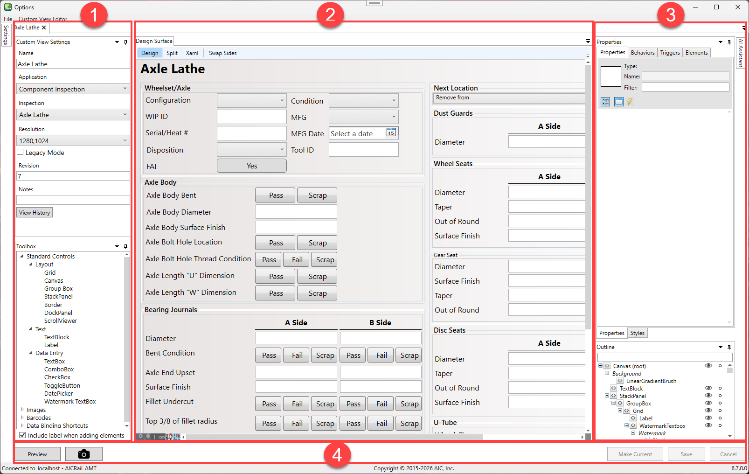Screen dimensions: 749x474
Task: Click the tag icon beside StackPanel in Outline
Action: tap(614, 396)
